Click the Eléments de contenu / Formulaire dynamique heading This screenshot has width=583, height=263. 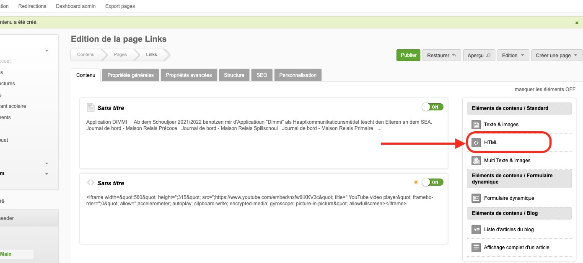pyautogui.click(x=519, y=179)
